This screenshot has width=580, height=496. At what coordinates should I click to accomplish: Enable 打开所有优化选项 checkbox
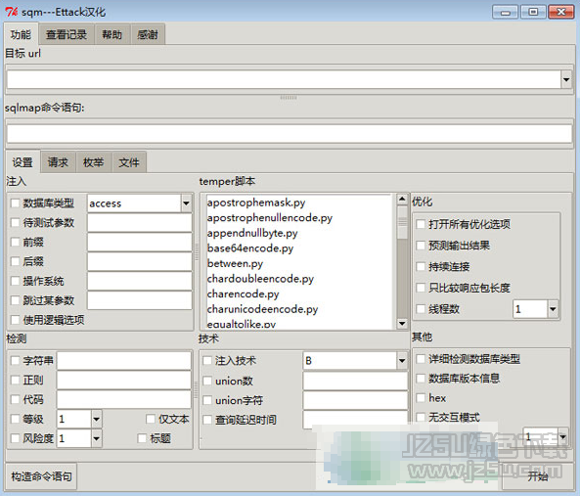(421, 224)
